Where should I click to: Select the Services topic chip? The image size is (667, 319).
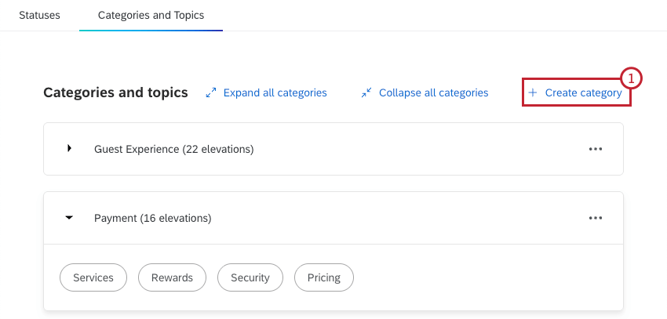click(x=93, y=277)
